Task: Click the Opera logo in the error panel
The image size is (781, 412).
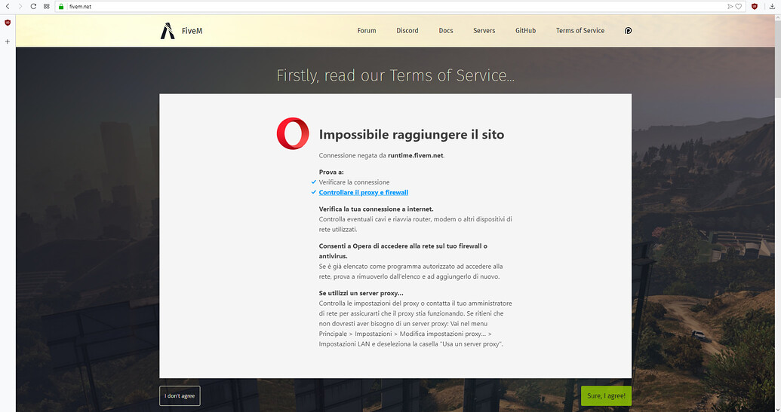Action: point(293,133)
